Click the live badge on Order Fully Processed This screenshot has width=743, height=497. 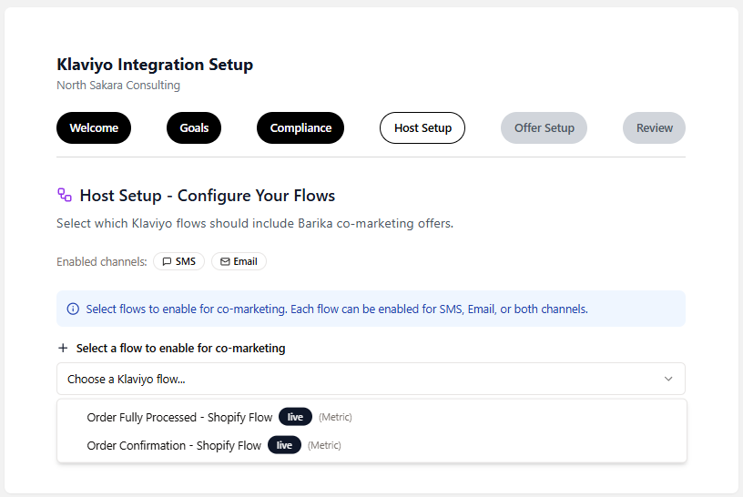tap(295, 417)
